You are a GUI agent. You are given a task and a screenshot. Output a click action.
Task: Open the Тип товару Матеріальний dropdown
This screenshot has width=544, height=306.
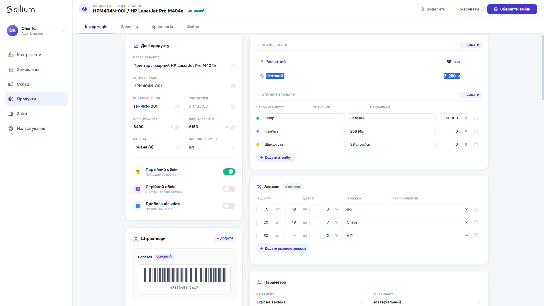click(x=428, y=302)
